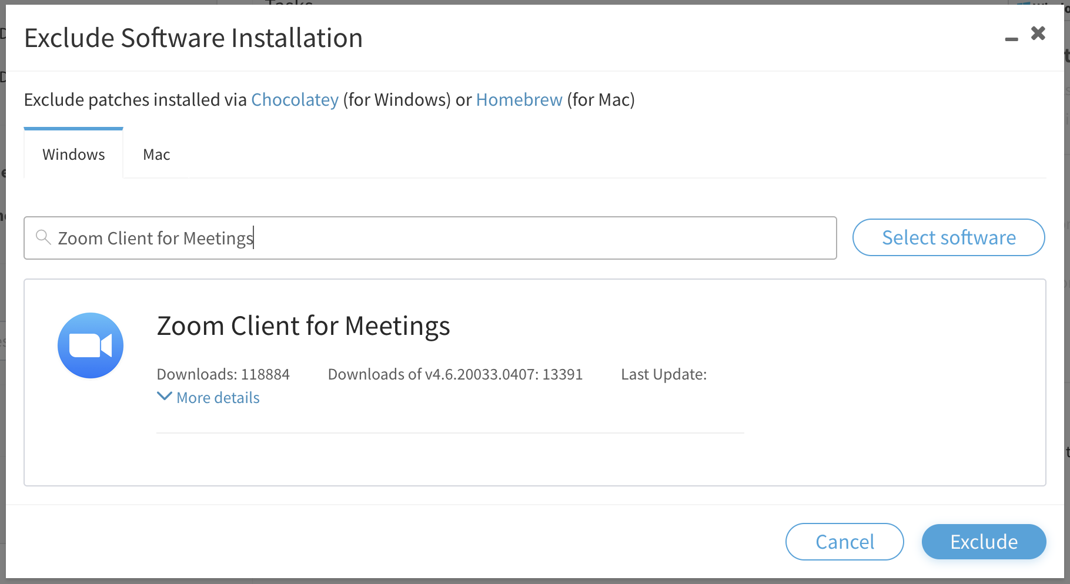Switch to the Mac tab
1070x584 pixels.
pyautogui.click(x=156, y=155)
